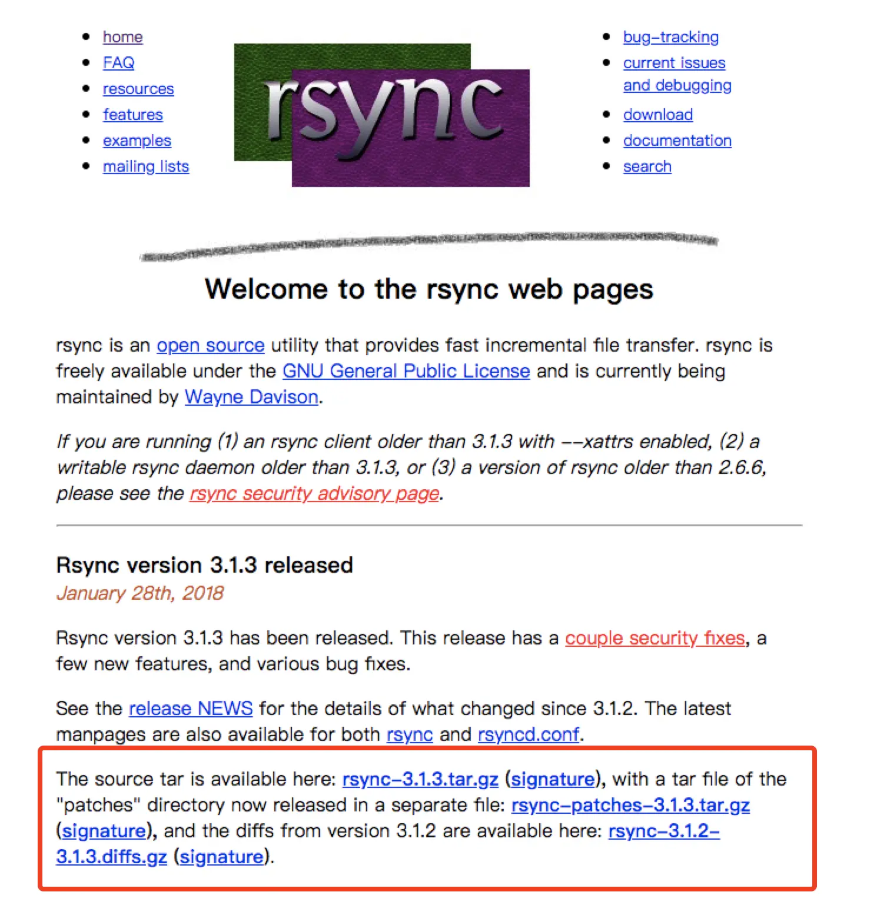
Task: Open the bug-tracking link
Action: point(671,37)
